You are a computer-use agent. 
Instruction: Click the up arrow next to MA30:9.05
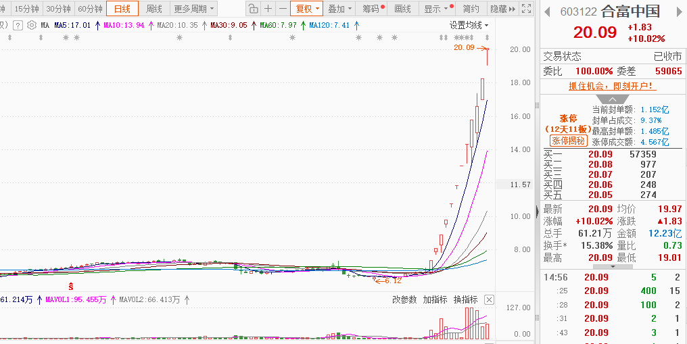tap(254, 26)
